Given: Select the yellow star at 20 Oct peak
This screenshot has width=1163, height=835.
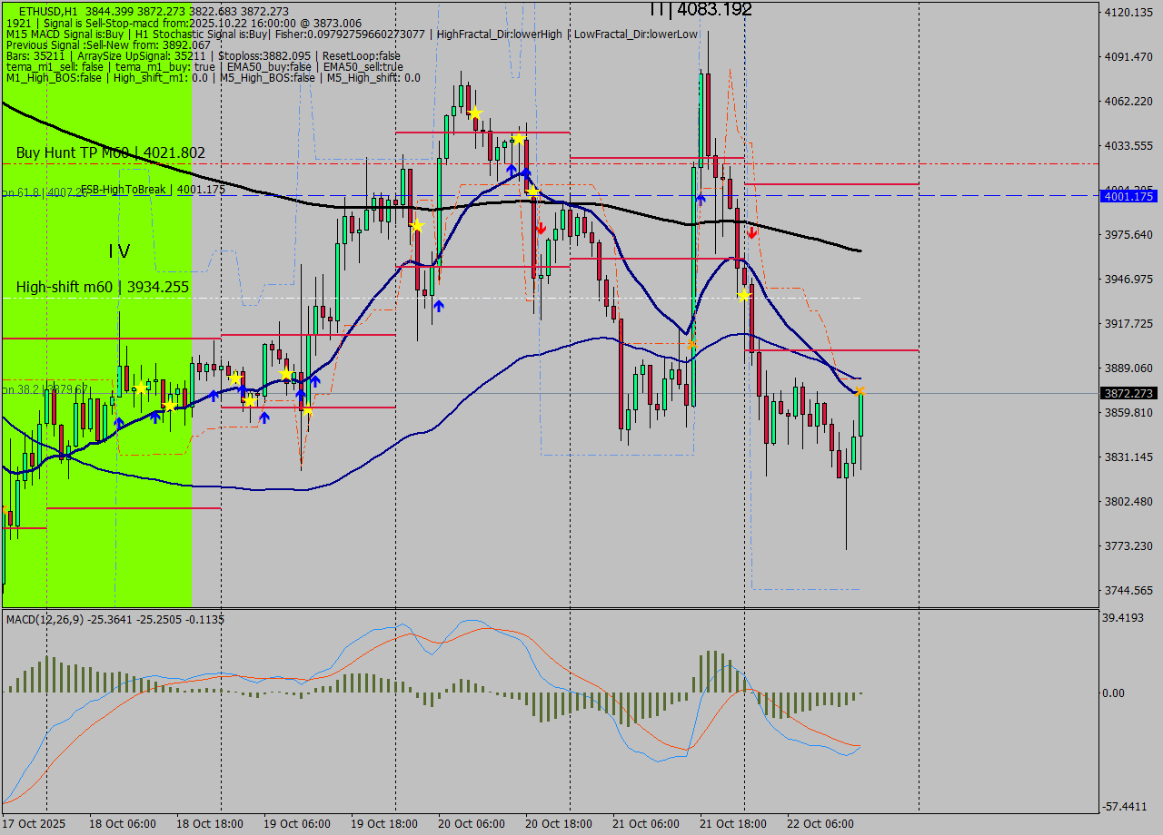Looking at the screenshot, I should coord(474,113).
